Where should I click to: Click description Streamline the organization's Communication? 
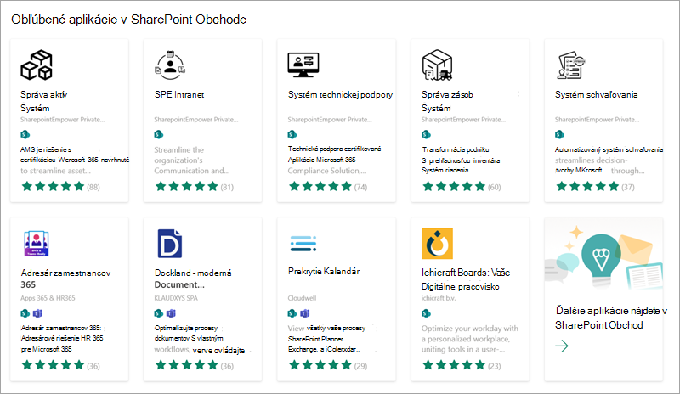point(192,160)
